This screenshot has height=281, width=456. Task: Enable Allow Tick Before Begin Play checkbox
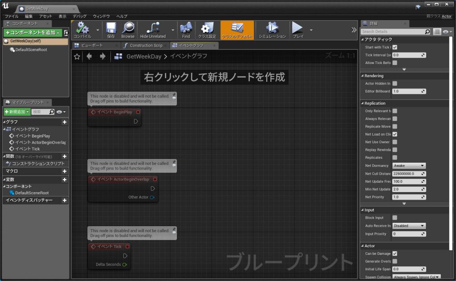pos(395,63)
